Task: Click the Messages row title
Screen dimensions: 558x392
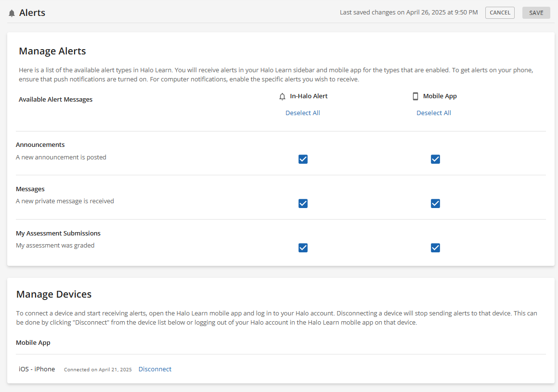Action: [30, 189]
